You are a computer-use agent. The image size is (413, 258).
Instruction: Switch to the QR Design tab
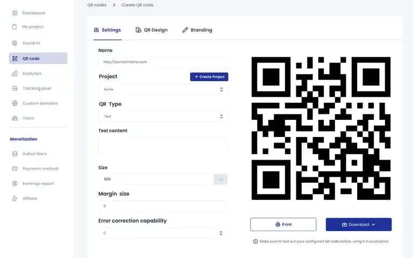tap(152, 30)
